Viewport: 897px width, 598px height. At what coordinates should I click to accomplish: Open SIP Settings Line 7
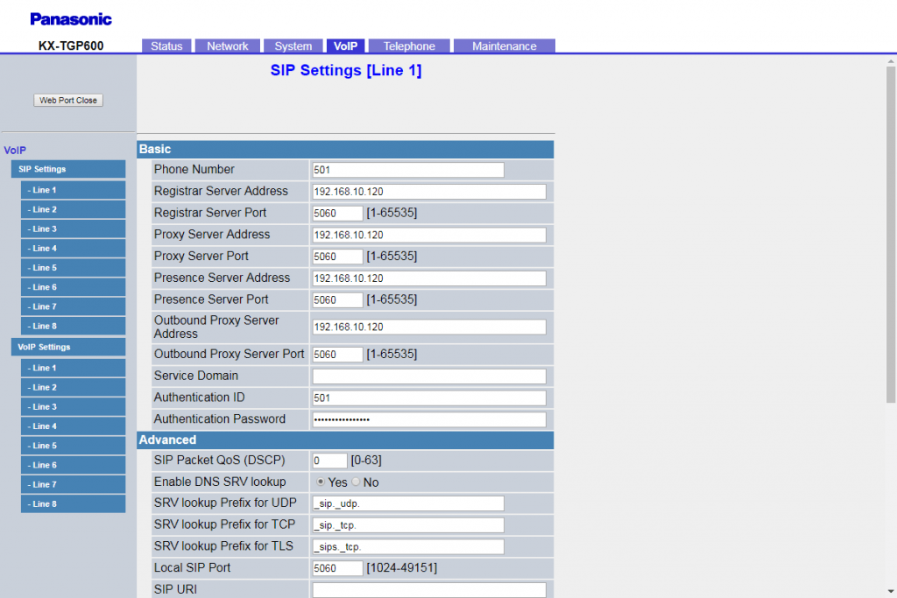(x=74, y=306)
